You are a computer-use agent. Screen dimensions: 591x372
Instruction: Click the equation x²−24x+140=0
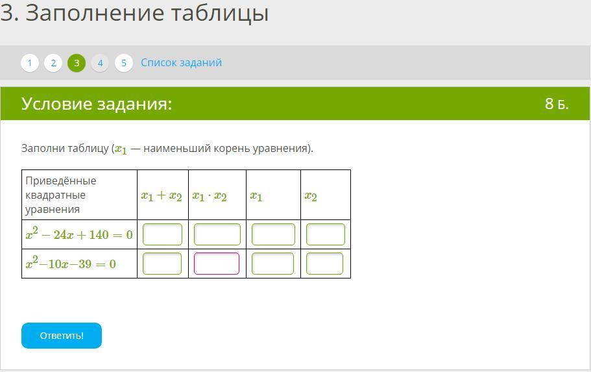[x=79, y=234]
